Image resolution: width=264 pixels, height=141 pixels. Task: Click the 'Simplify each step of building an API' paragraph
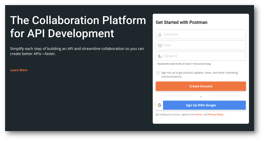click(77, 51)
